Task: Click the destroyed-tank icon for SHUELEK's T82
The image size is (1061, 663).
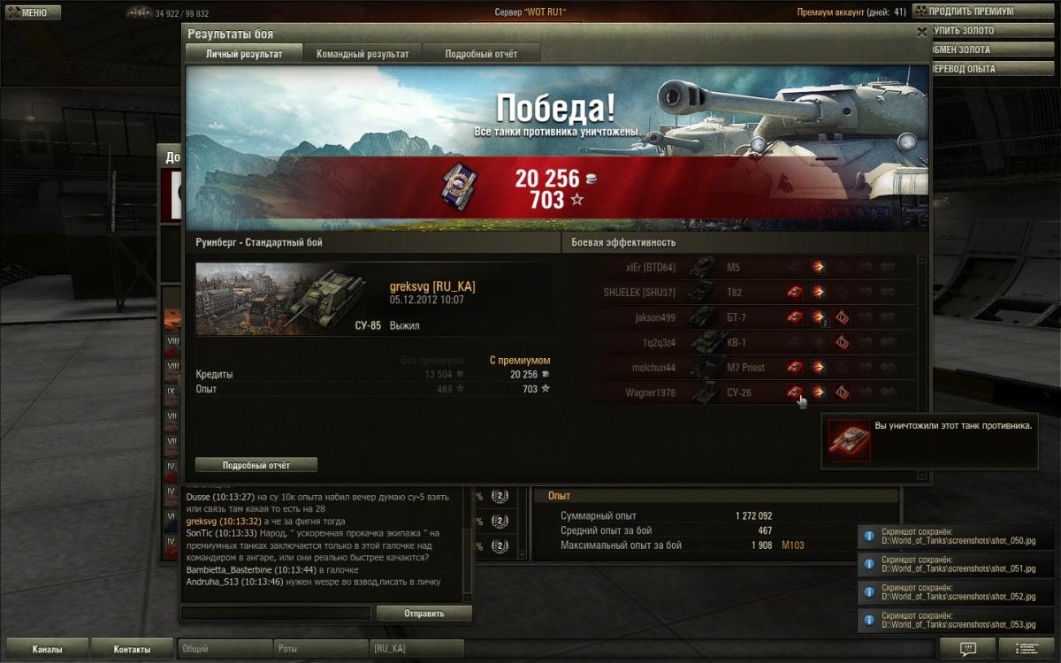Action: click(x=795, y=292)
